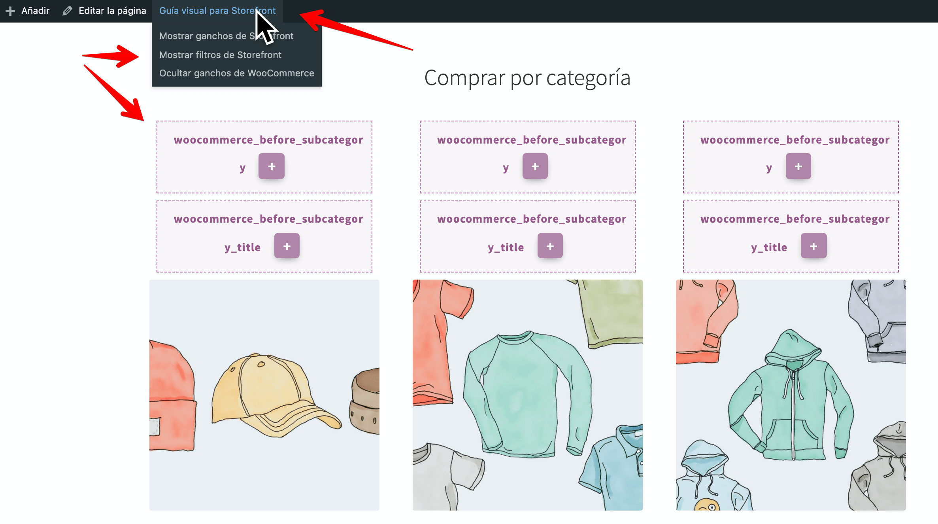Click the pencil edit icon in toolbar

click(67, 10)
